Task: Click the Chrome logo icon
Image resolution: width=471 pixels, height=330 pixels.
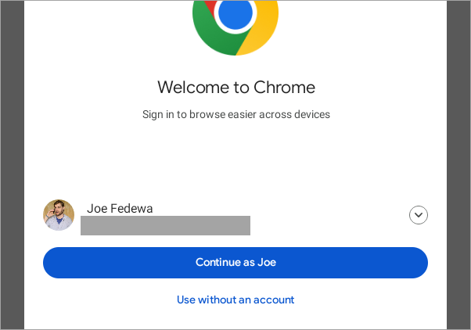Action: click(x=235, y=20)
